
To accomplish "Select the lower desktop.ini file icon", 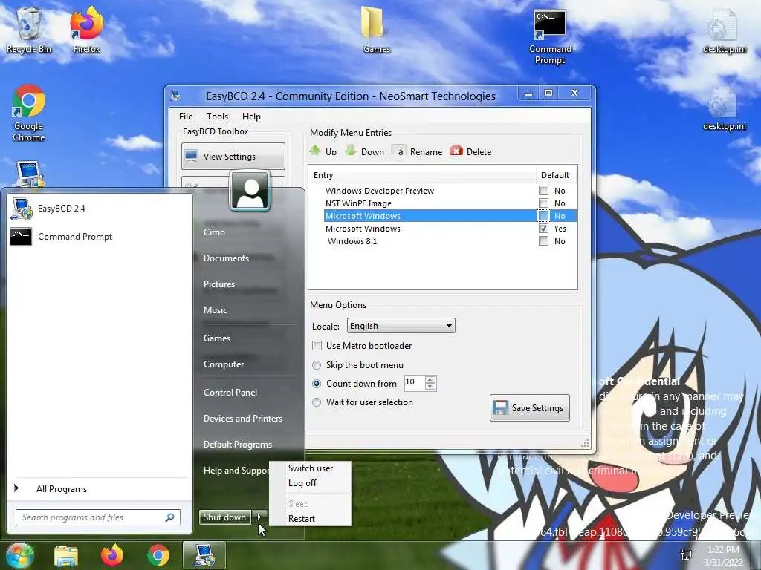I will [724, 108].
